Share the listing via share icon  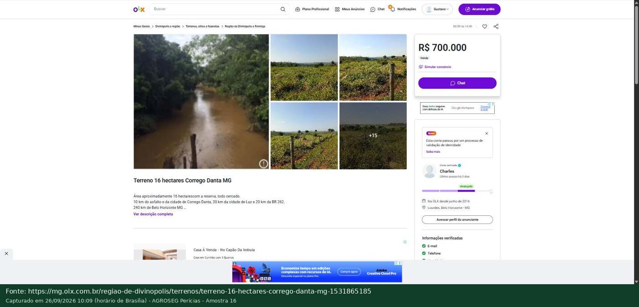(x=496, y=26)
